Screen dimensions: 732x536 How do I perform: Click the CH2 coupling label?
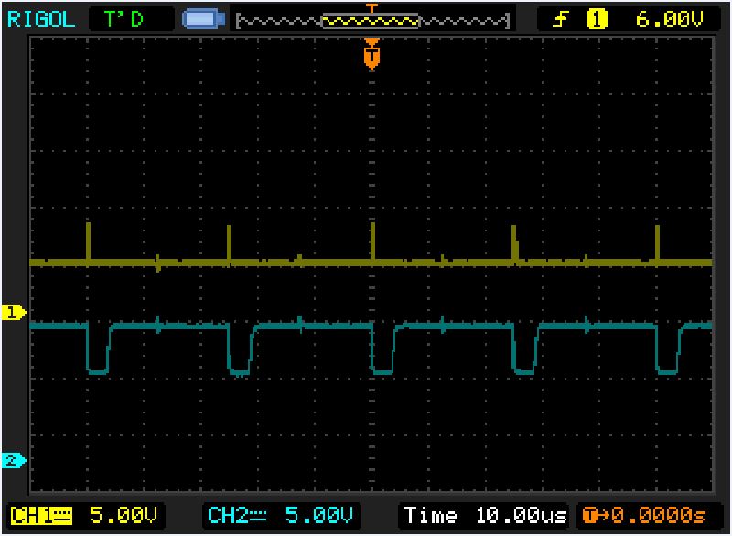[237, 516]
